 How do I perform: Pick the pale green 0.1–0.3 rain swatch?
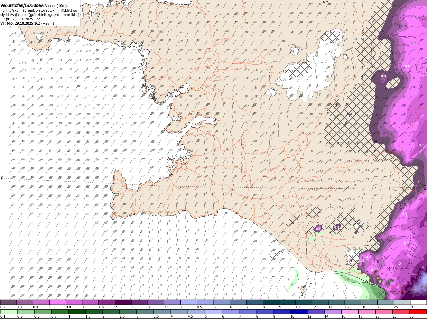[x=9, y=312]
